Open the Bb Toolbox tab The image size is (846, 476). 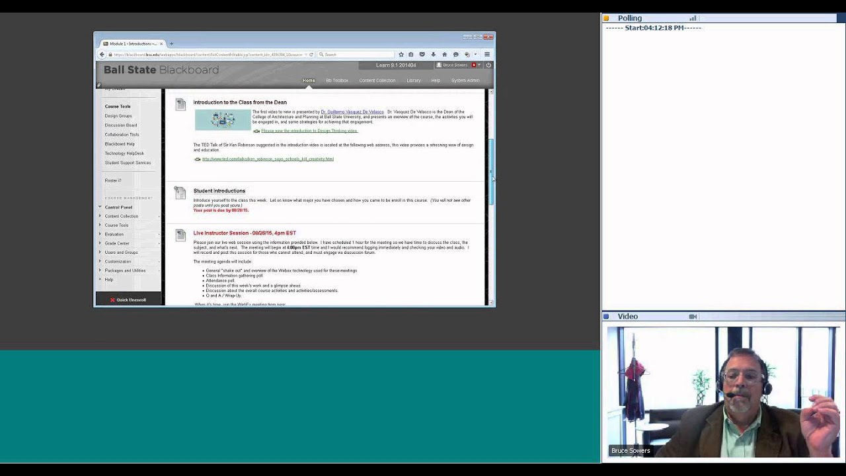pos(336,80)
